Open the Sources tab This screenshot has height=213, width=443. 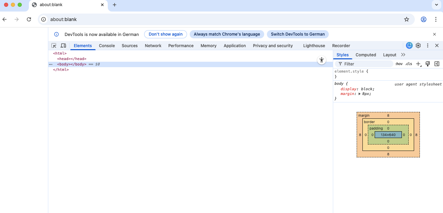[x=130, y=45]
